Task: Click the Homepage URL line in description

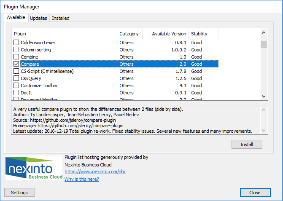Action: 68,126
